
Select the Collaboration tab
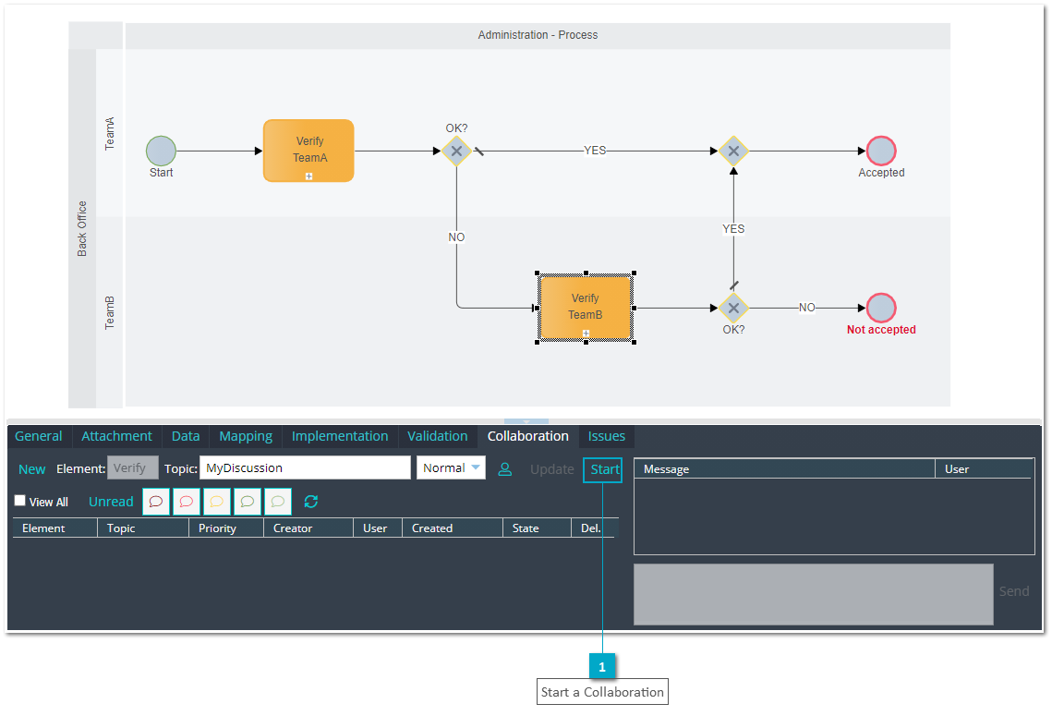point(528,436)
